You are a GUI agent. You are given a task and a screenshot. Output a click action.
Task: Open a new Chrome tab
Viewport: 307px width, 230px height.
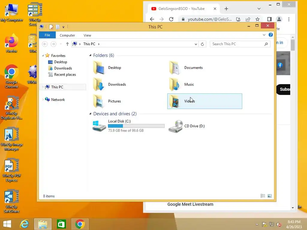coord(226,9)
